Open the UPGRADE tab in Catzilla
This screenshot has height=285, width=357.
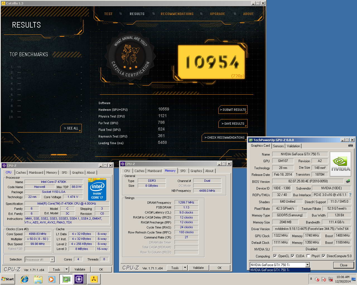tap(218, 14)
